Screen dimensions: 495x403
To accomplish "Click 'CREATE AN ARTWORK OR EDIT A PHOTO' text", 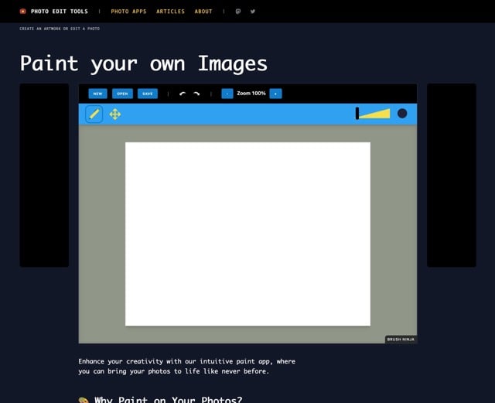I will point(60,29).
